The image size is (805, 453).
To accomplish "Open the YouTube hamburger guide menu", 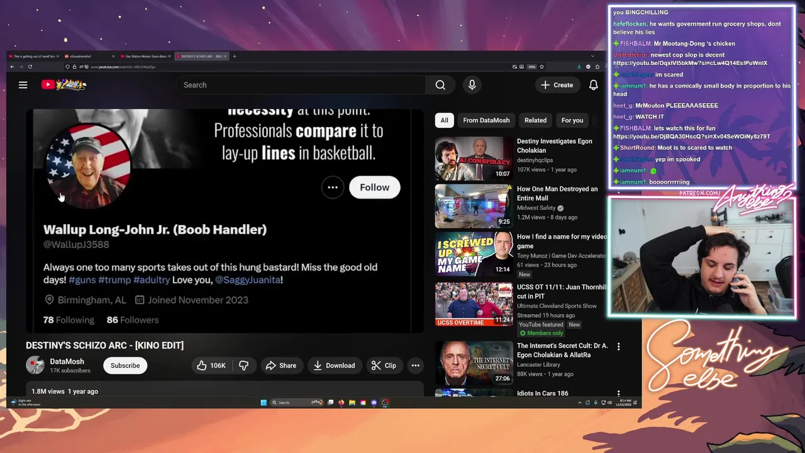I will tap(23, 85).
